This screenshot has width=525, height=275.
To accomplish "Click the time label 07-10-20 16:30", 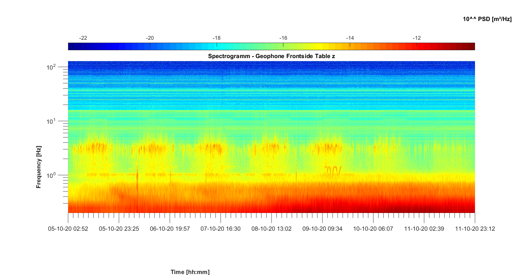I will (x=221, y=229).
